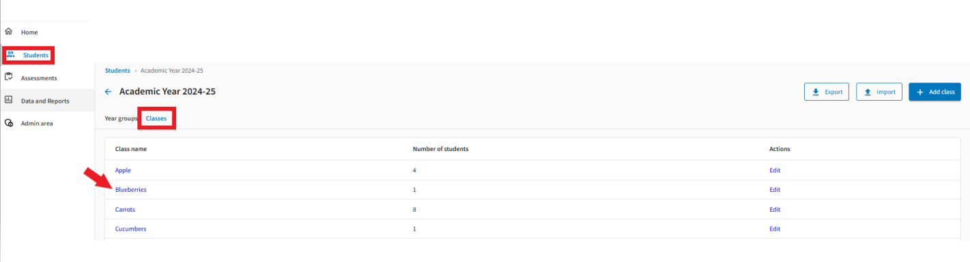Screen dimensions: 970x262
Task: Open the Carrots class
Action: point(126,210)
